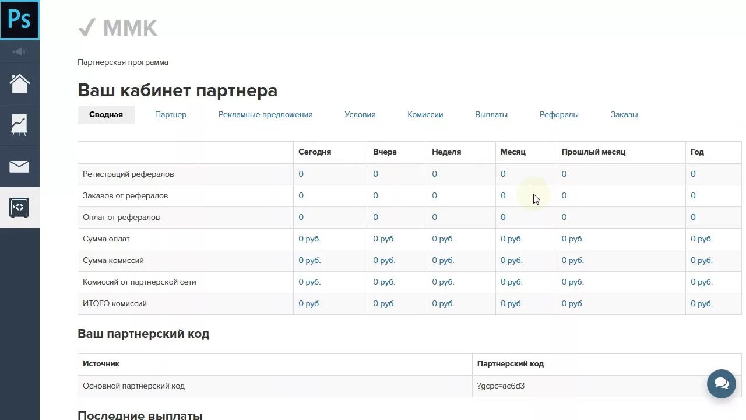
Task: Open the Выплаты tab
Action: (491, 114)
